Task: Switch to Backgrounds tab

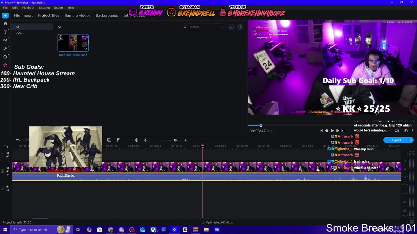Action: [107, 15]
